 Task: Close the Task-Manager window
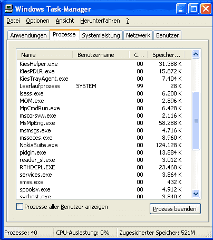pyautogui.click(x=206, y=8)
